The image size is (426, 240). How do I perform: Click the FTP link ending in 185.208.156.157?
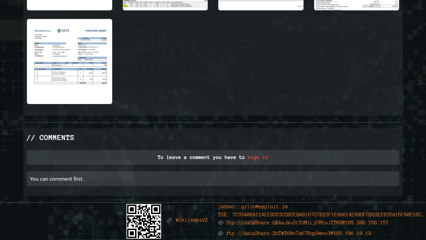[307, 223]
